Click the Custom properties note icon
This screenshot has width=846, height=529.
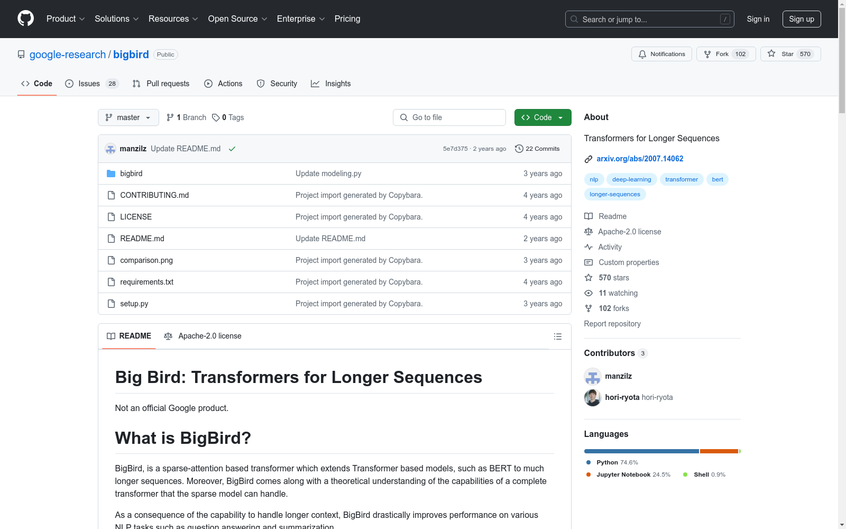pos(588,262)
